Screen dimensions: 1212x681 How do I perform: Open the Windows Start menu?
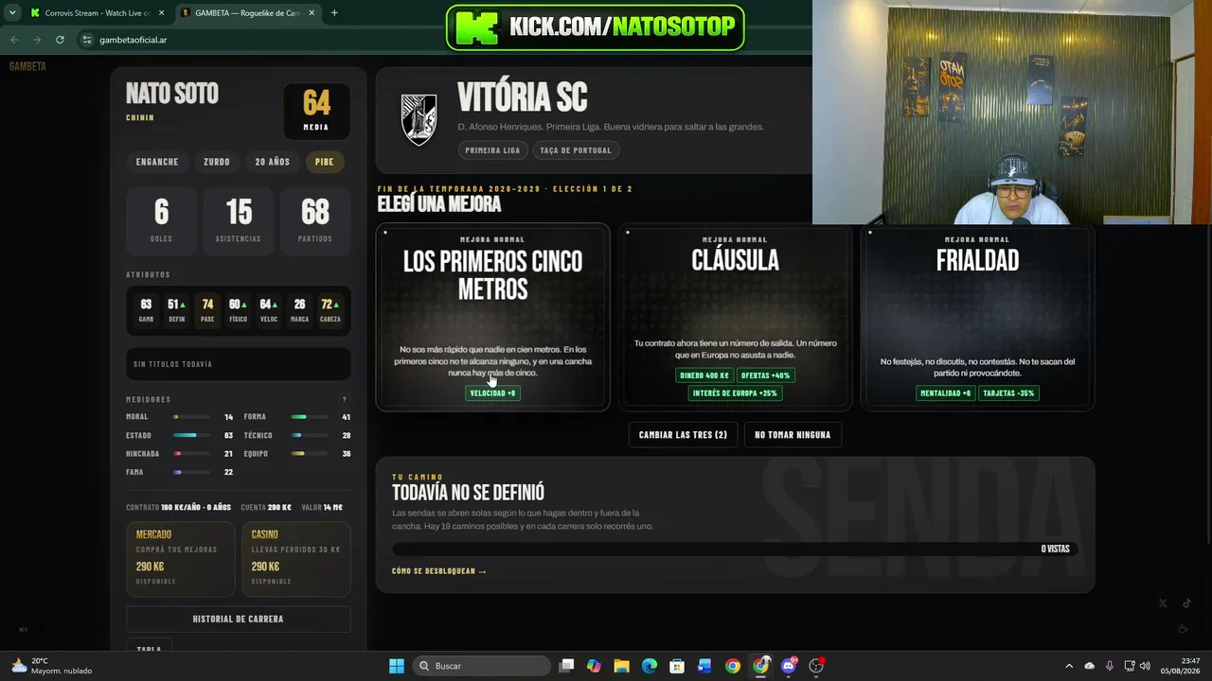tap(397, 666)
